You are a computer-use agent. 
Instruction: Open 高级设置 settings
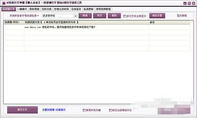(x=157, y=16)
